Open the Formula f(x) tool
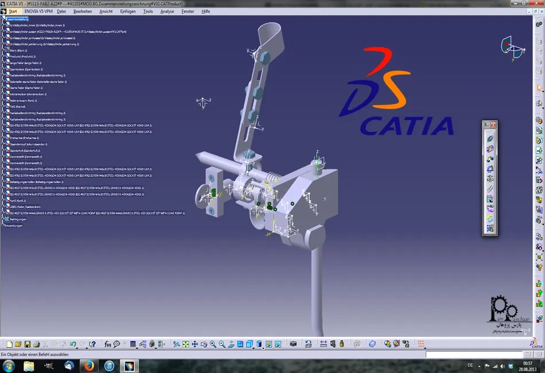This screenshot has width=545, height=373. 107,344
